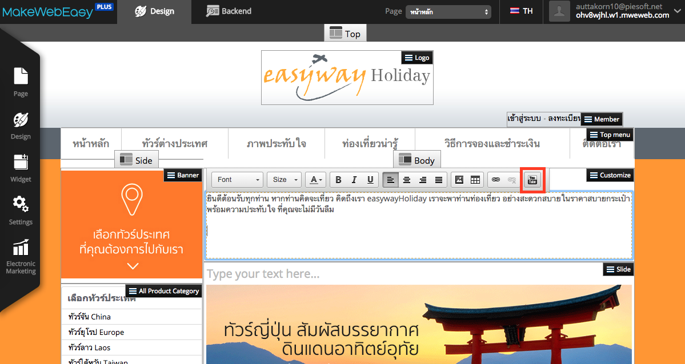685x364 pixels.
Task: Switch to the Backend tab
Action: click(229, 11)
